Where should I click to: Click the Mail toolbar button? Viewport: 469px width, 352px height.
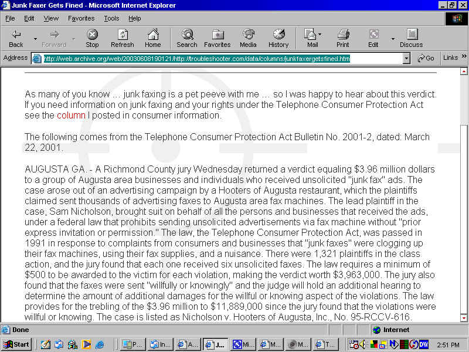click(312, 38)
